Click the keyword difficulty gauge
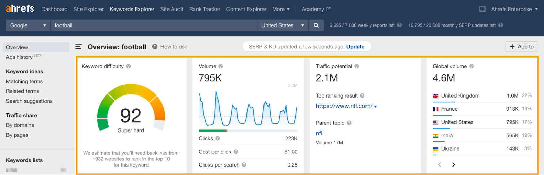The height and width of the screenshot is (175, 544). tap(131, 108)
